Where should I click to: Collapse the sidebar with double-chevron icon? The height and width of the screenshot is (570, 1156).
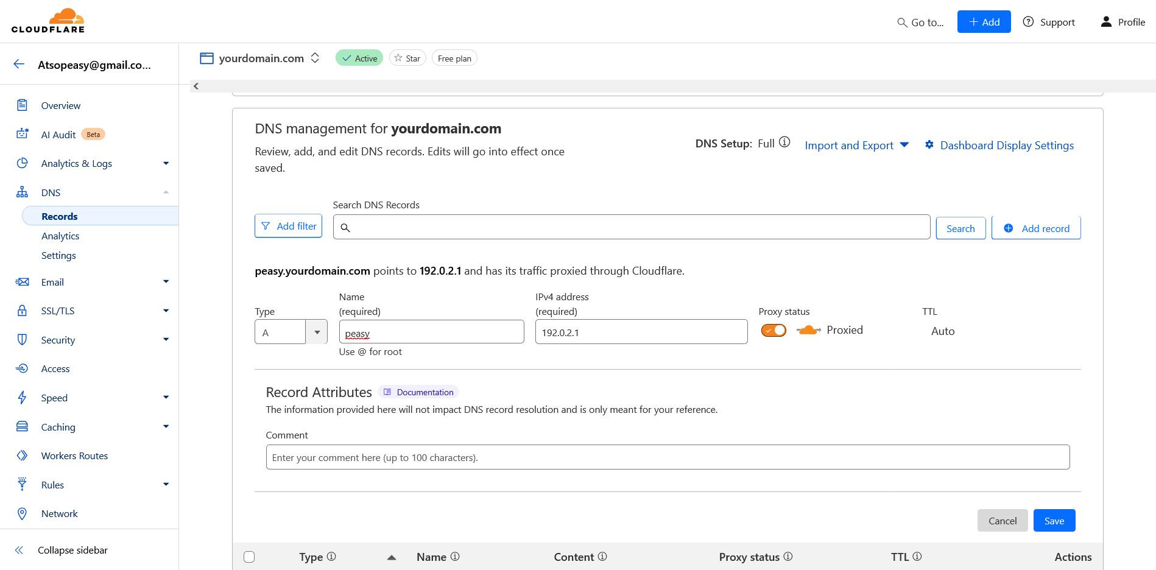pos(19,550)
